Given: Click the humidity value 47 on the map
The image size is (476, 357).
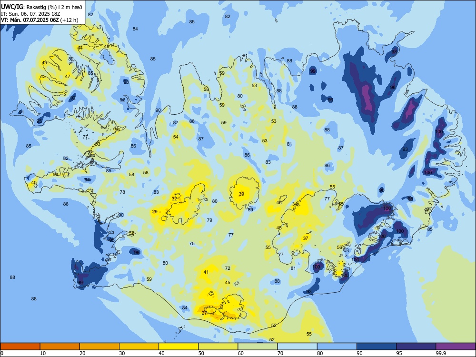Looking at the screenshot, I should 68,76.
